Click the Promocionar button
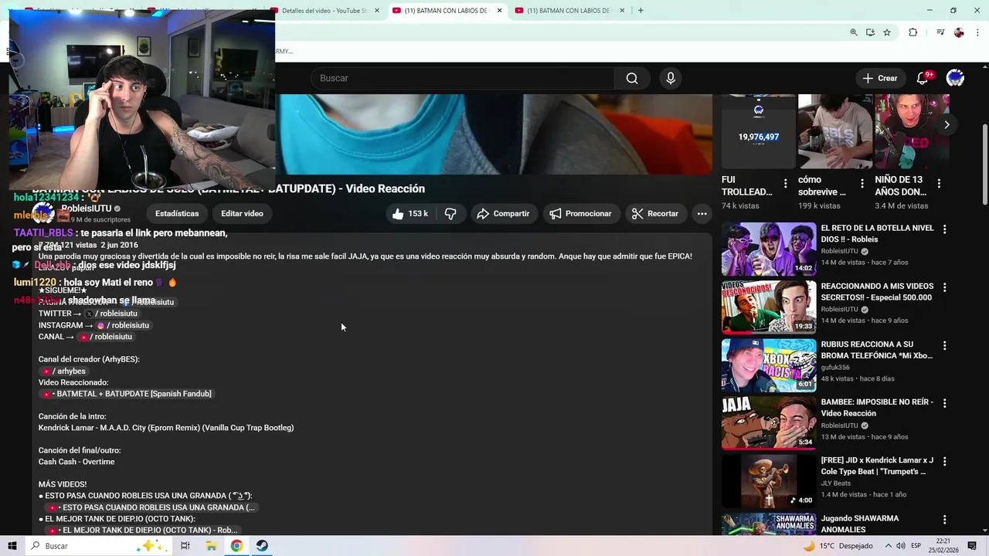The image size is (989, 556). tap(580, 214)
